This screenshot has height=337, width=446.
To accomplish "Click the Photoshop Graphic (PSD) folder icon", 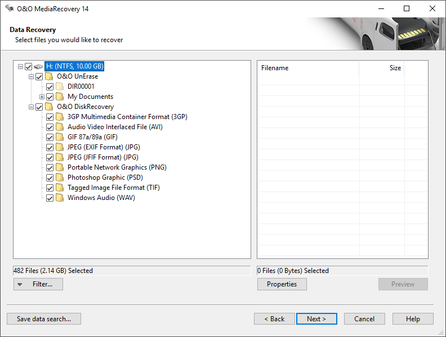I will [60, 177].
